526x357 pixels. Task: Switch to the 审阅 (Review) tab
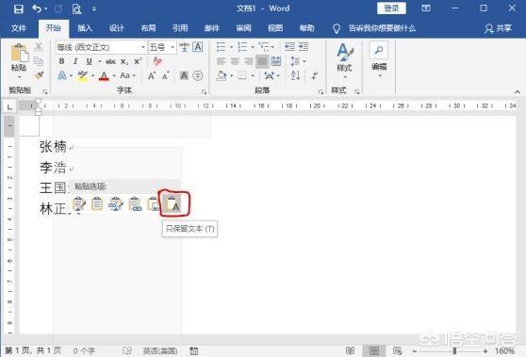[243, 28]
